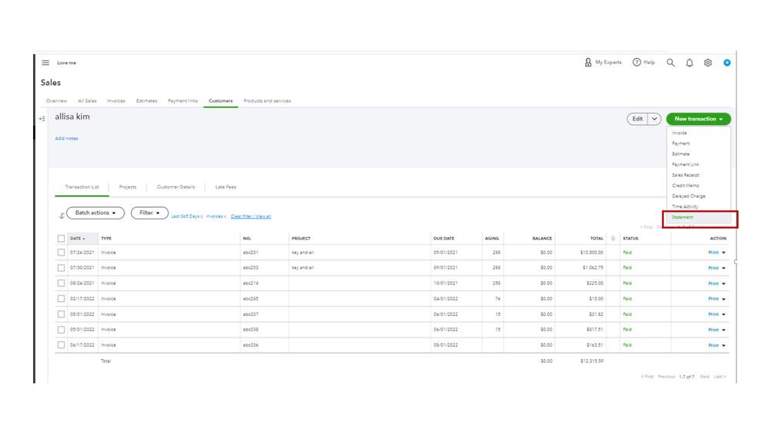Screen dimensions: 771x434
Task: Click Print for invoice abc338
Action: pos(713,330)
